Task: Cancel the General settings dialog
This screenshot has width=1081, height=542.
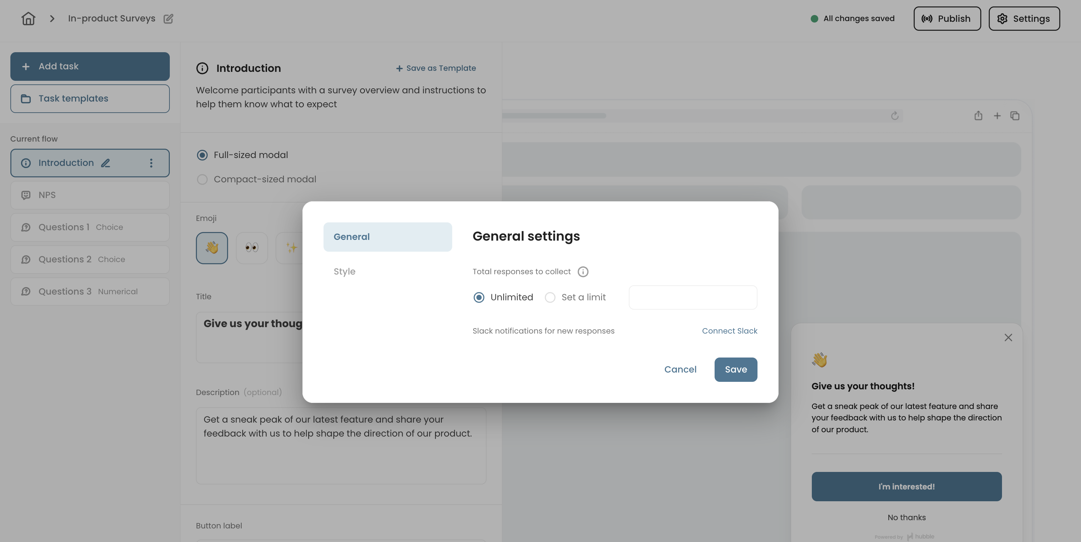Action: (680, 369)
